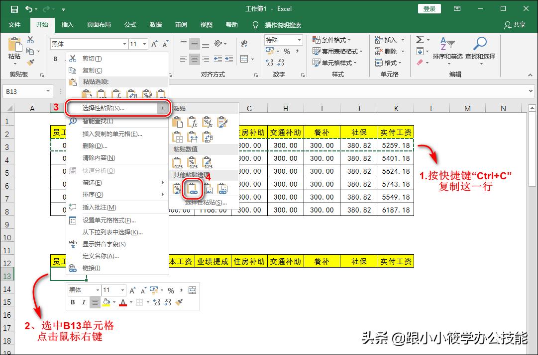Switch to the 插入 ribbon tab
The width and height of the screenshot is (538, 355).
(x=67, y=25)
